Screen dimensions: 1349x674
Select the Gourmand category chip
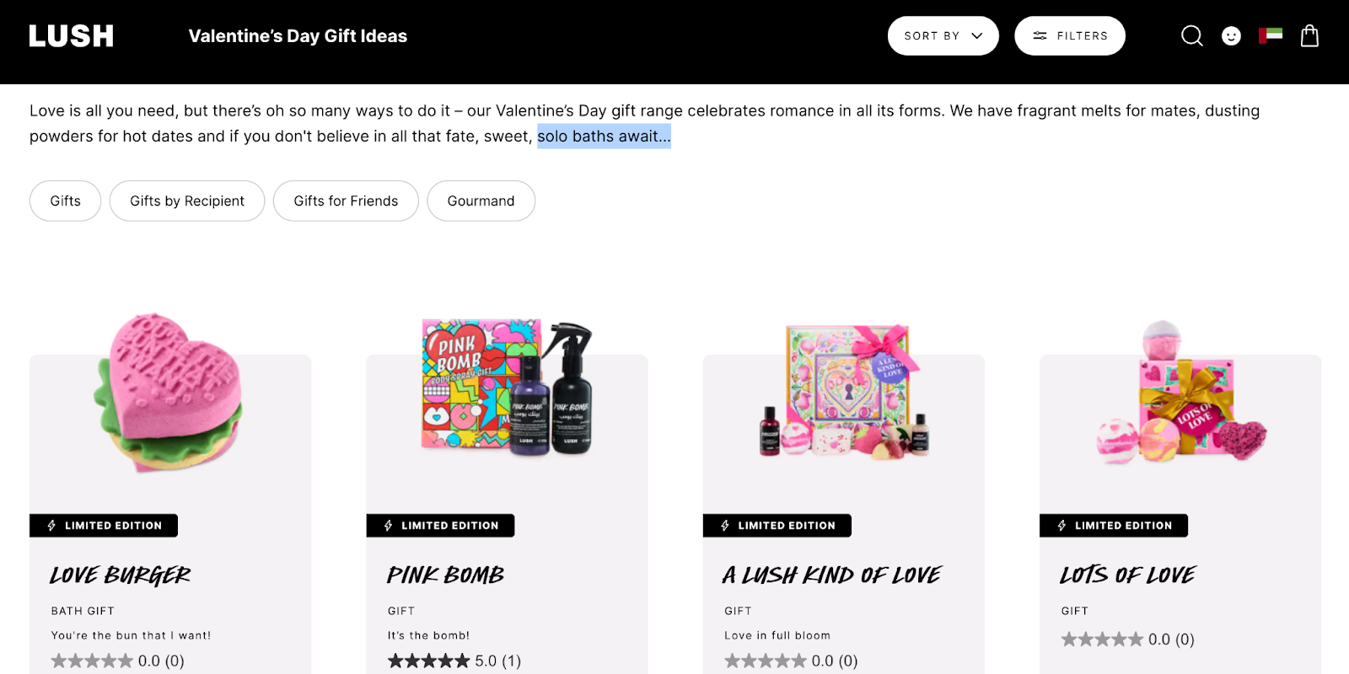(481, 201)
